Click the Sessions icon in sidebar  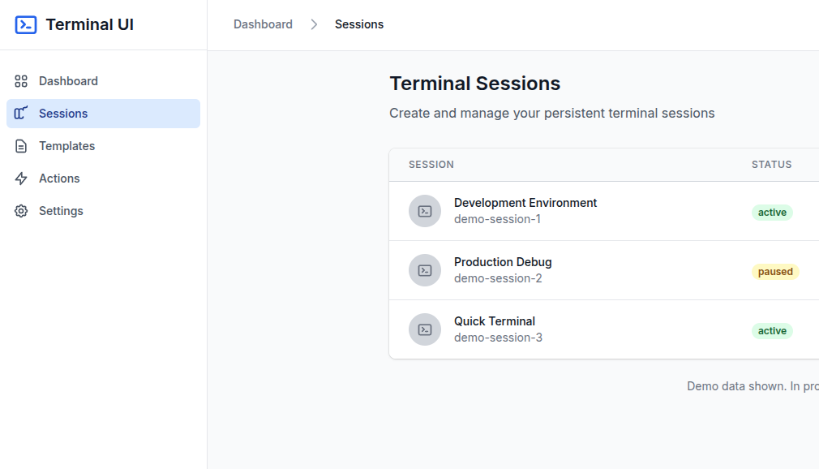point(21,113)
